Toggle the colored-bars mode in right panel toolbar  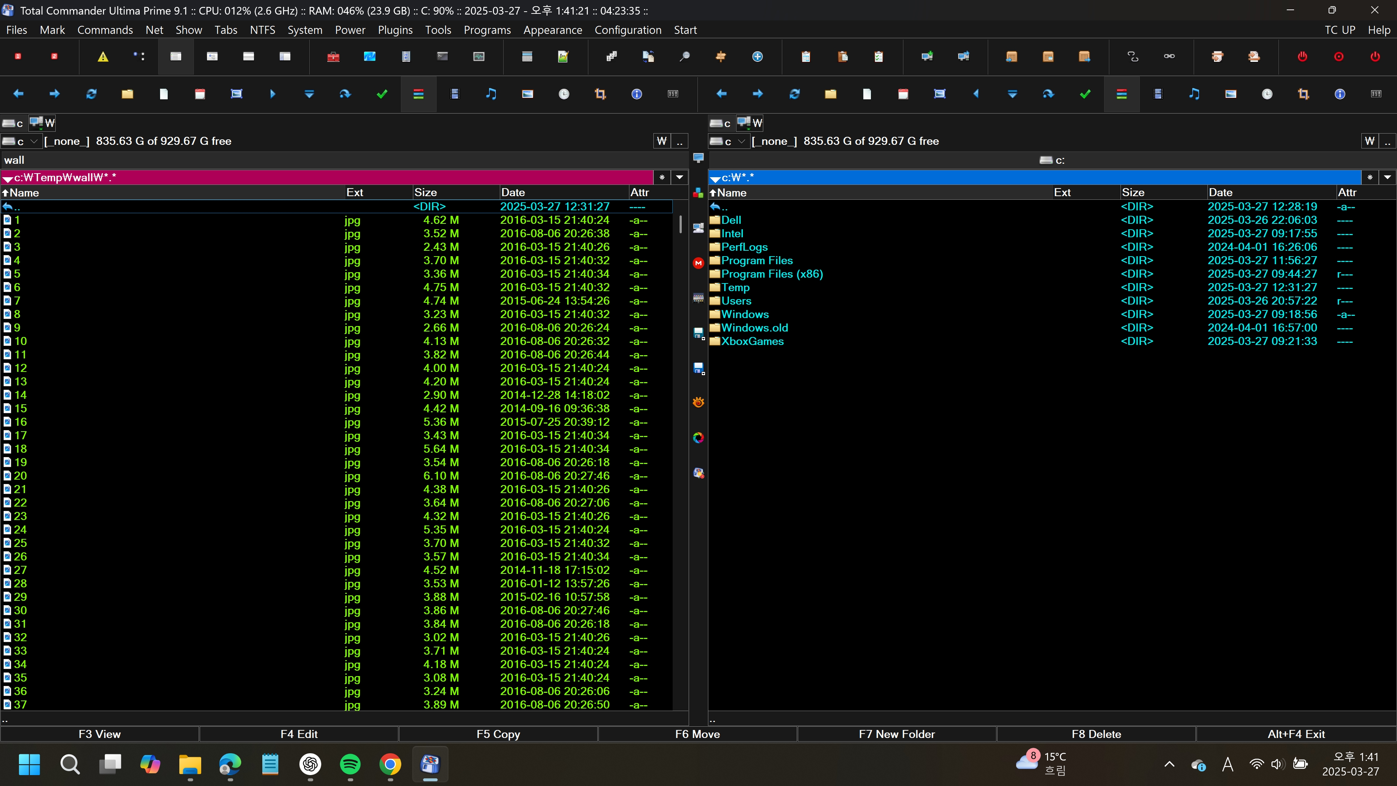(1122, 94)
